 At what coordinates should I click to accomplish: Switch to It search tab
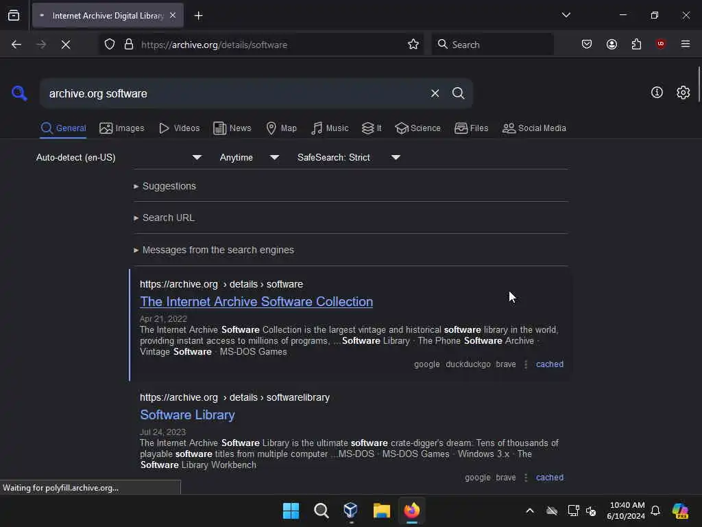pos(371,128)
